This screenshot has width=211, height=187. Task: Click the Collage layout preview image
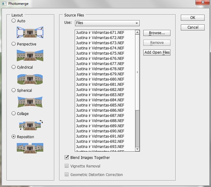coord(31,125)
